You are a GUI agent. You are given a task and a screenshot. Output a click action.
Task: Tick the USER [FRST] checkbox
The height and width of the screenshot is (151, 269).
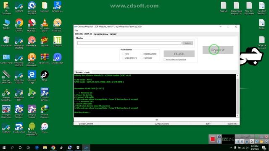click(123, 58)
